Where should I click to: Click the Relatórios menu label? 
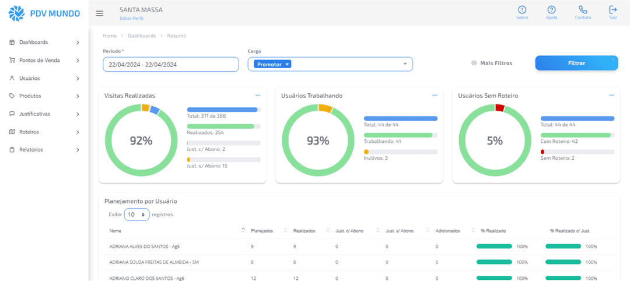point(32,149)
